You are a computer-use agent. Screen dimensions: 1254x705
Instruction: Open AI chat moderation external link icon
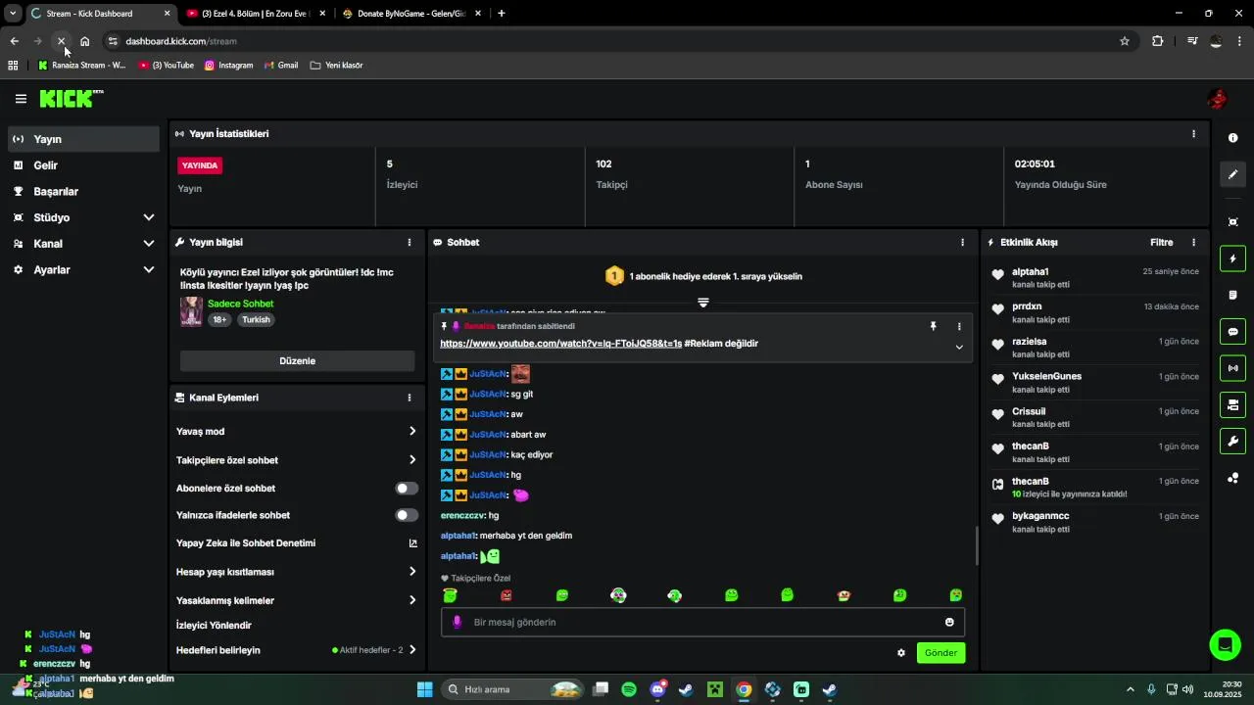(x=412, y=543)
